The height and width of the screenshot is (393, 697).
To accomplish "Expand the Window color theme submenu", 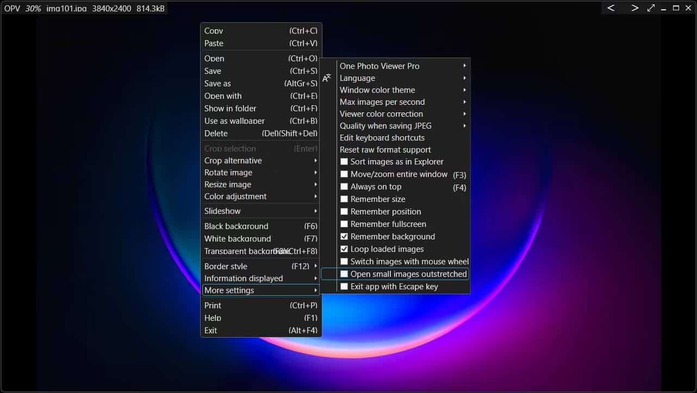I will [x=377, y=90].
